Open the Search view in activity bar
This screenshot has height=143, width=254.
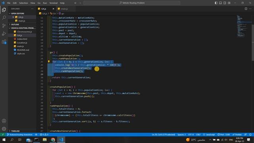4,17
